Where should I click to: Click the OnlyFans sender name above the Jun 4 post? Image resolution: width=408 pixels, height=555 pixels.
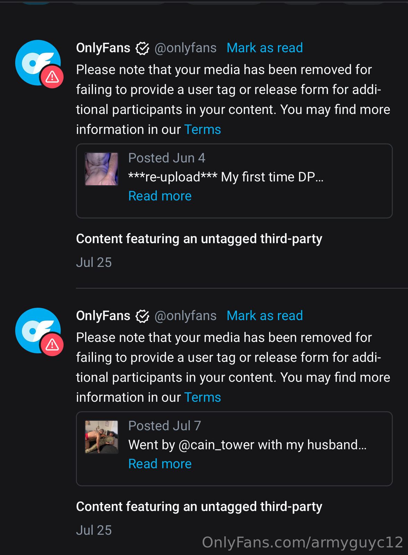pyautogui.click(x=103, y=48)
